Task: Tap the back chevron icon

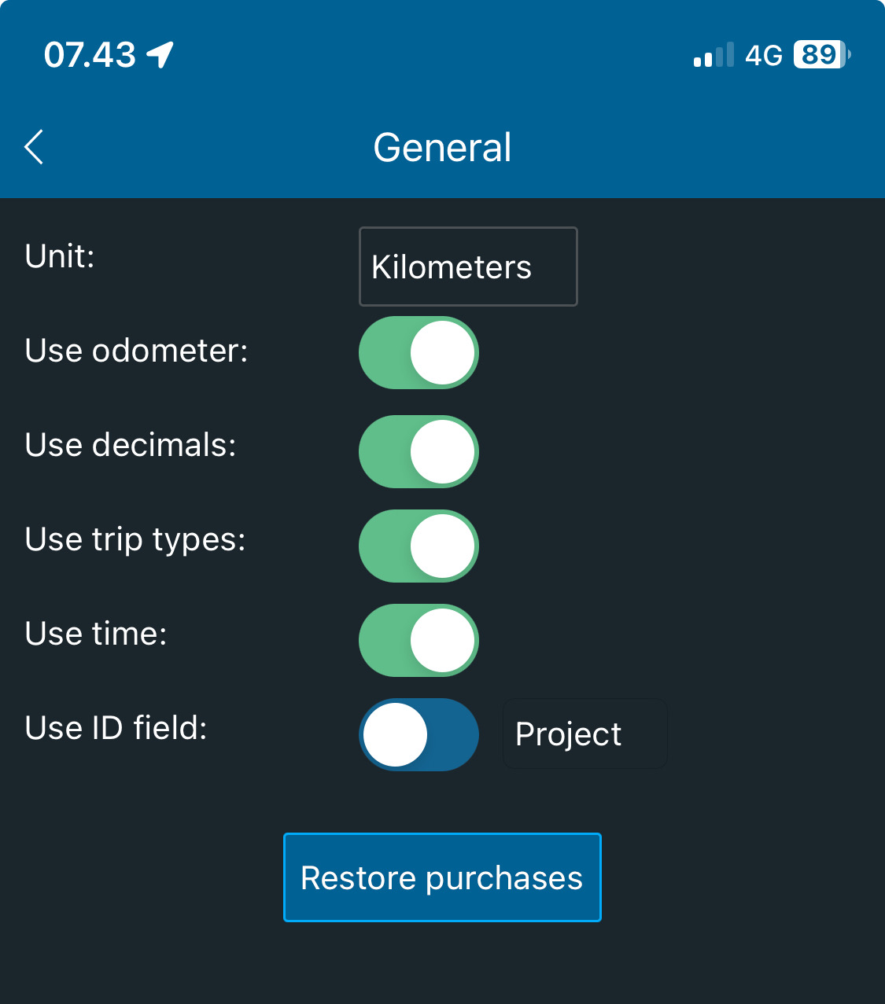Action: coord(34,147)
